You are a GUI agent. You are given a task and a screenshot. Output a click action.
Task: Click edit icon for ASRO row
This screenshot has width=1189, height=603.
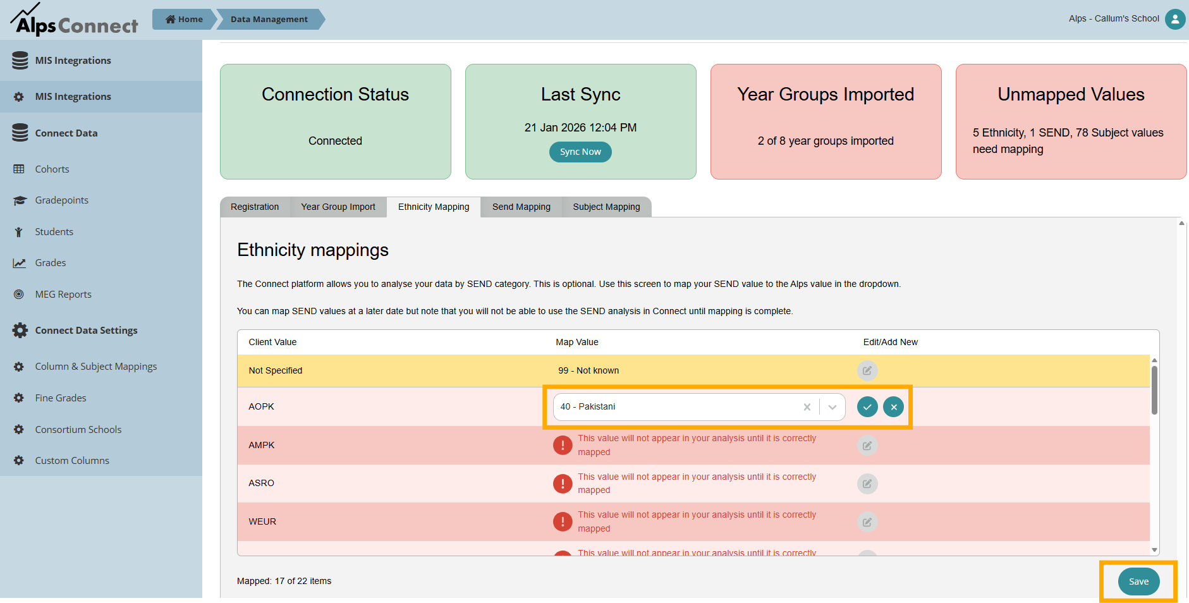tap(867, 484)
